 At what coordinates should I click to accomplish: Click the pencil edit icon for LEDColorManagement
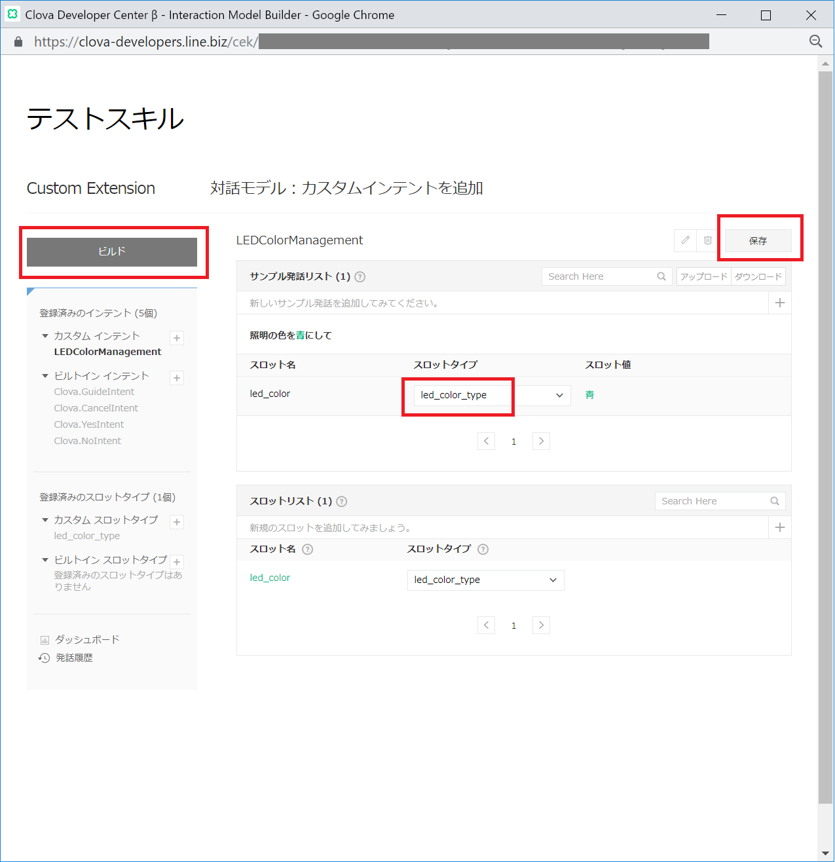(685, 240)
